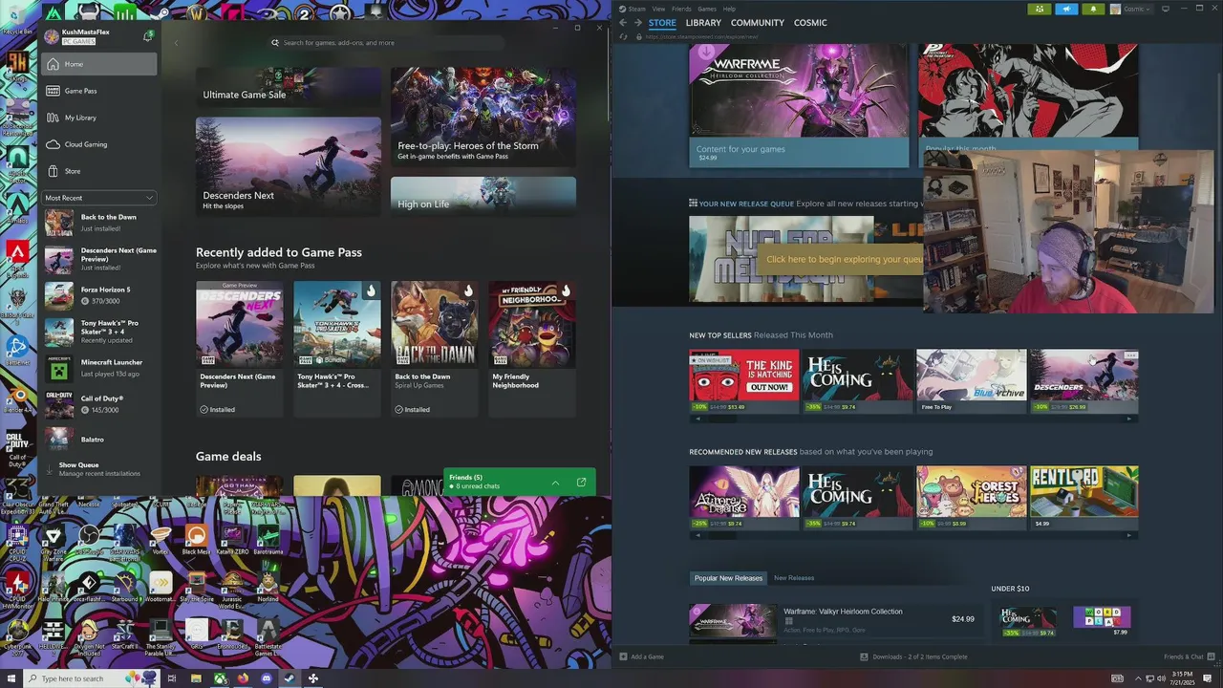Click Steam browser forward arrow
The width and height of the screenshot is (1223, 688).
tap(638, 23)
